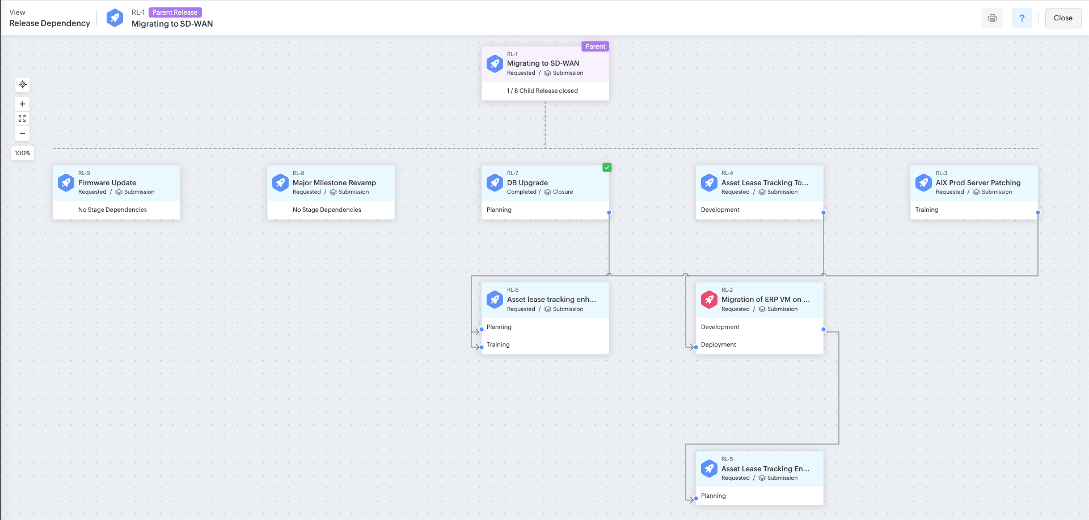Select the release icon on RL-9 Firmware Update

[x=65, y=182]
